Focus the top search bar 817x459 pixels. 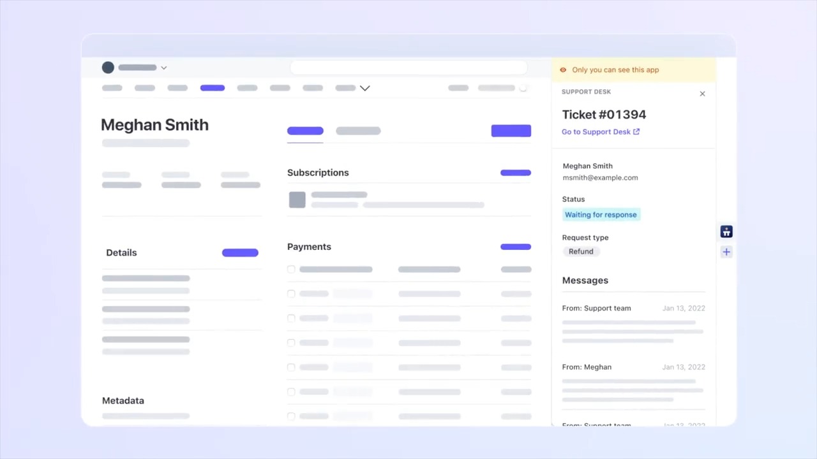point(408,68)
